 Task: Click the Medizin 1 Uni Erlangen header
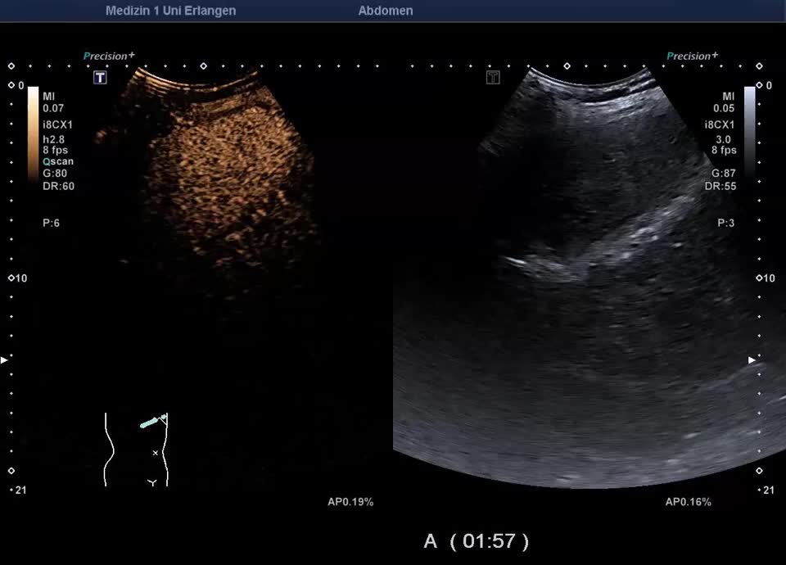[x=170, y=11]
